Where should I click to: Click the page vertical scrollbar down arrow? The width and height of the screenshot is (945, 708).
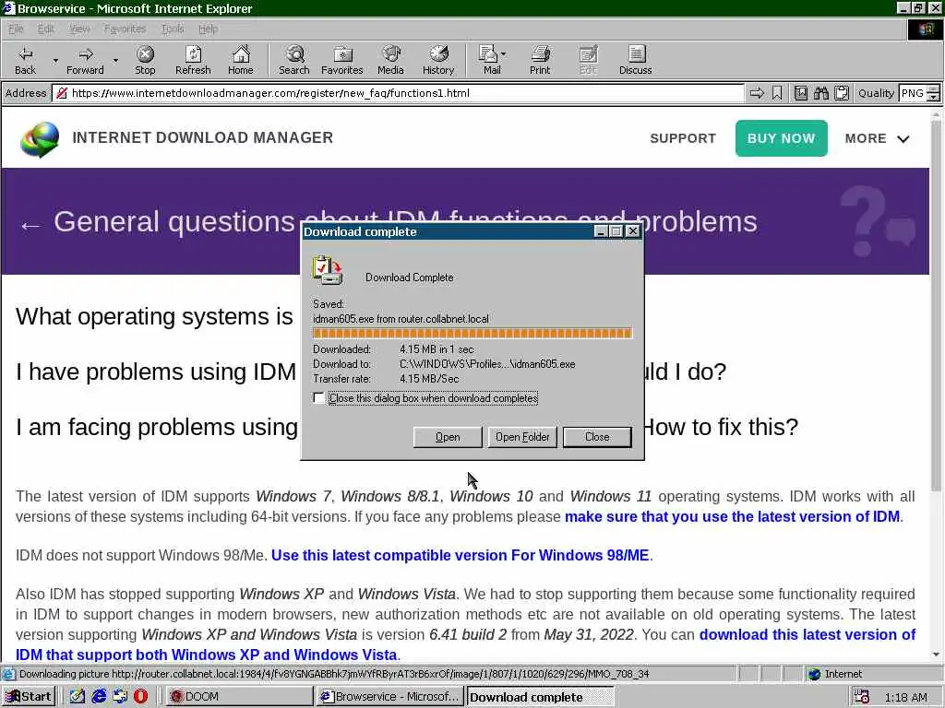[x=936, y=655]
